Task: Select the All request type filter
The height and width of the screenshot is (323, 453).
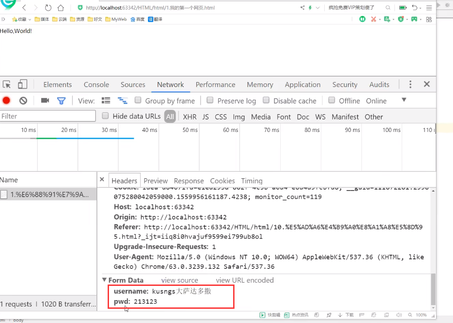Action: click(170, 117)
